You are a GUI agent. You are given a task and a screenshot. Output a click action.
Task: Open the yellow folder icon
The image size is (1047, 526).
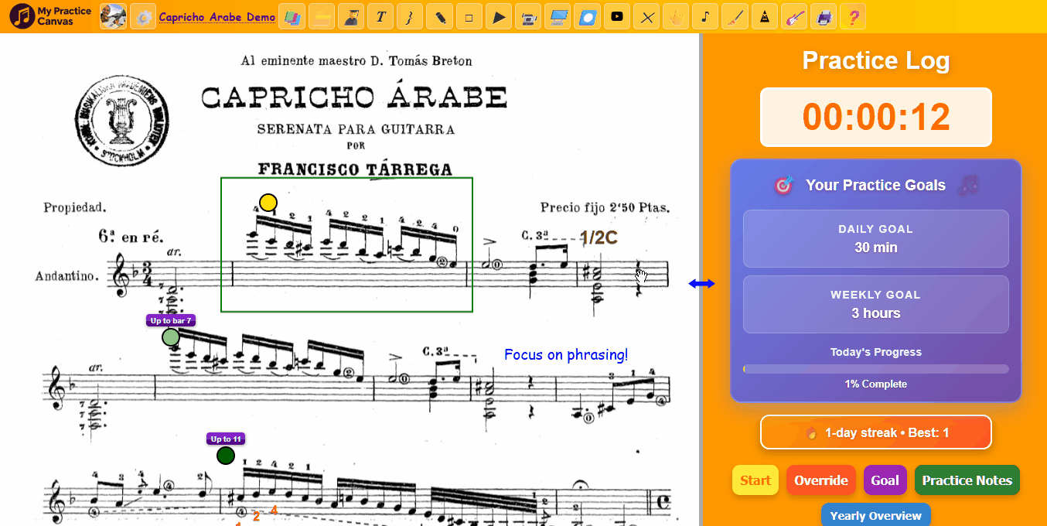tap(322, 16)
